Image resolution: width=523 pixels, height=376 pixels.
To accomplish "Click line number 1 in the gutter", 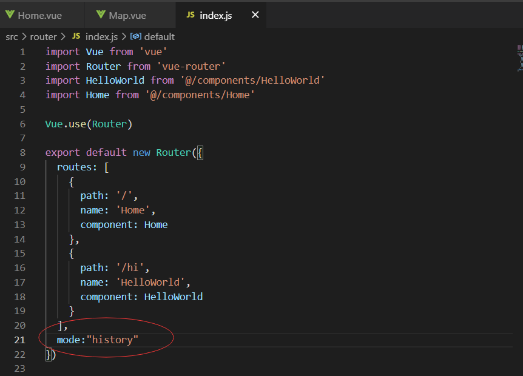I will tap(22, 52).
